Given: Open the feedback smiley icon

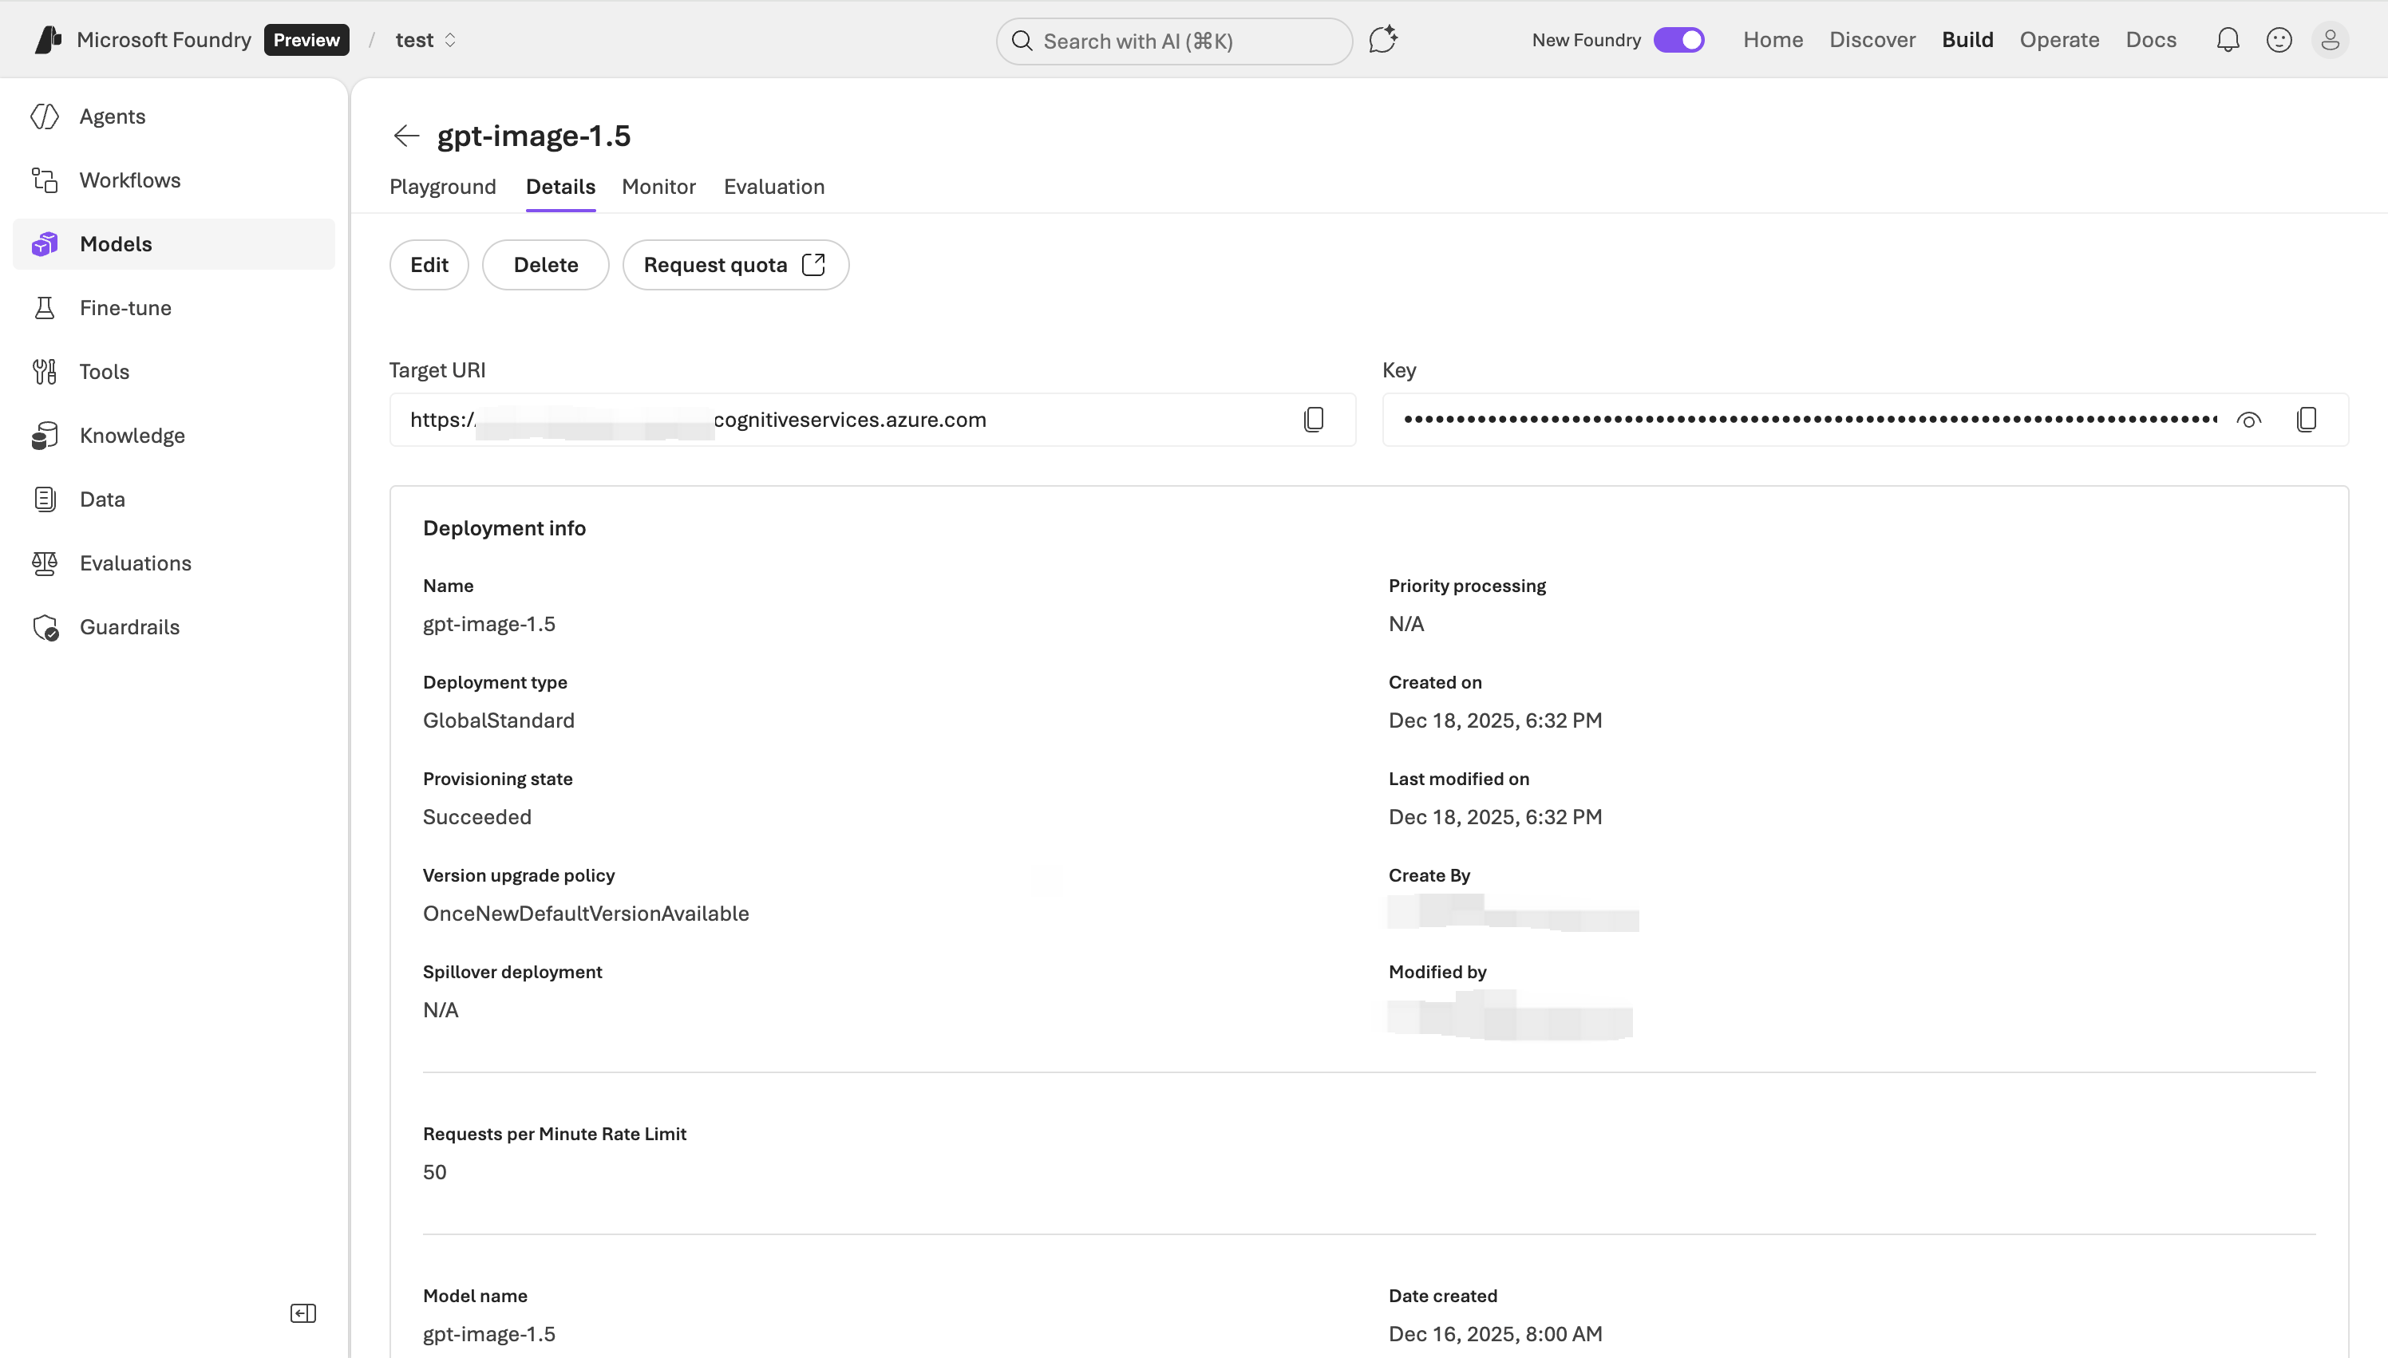Looking at the screenshot, I should coord(2279,40).
